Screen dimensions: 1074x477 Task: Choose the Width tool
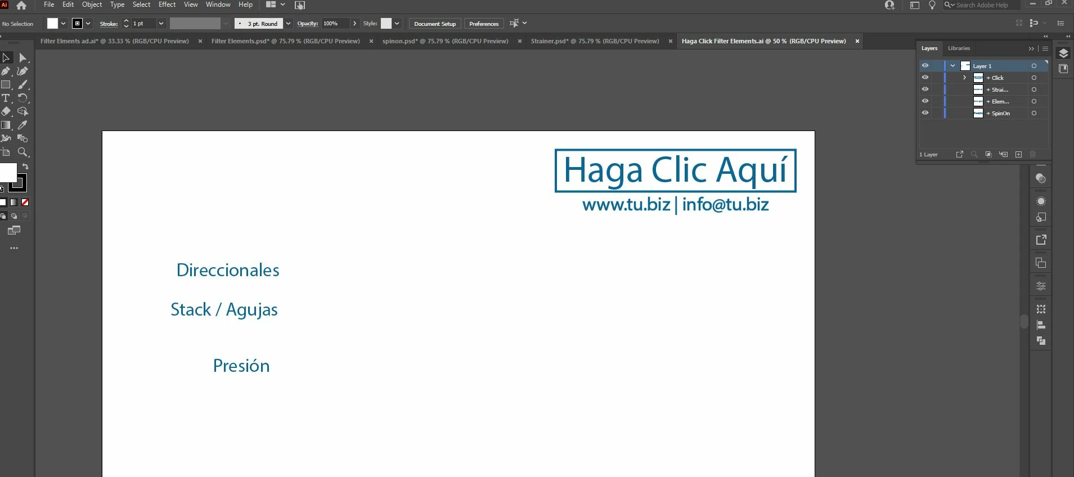6,138
